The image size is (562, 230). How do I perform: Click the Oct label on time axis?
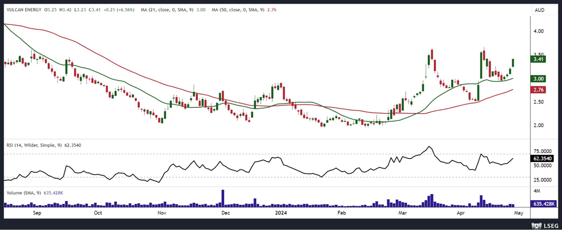click(x=98, y=213)
